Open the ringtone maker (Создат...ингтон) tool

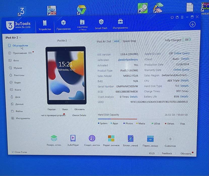click(92, 140)
